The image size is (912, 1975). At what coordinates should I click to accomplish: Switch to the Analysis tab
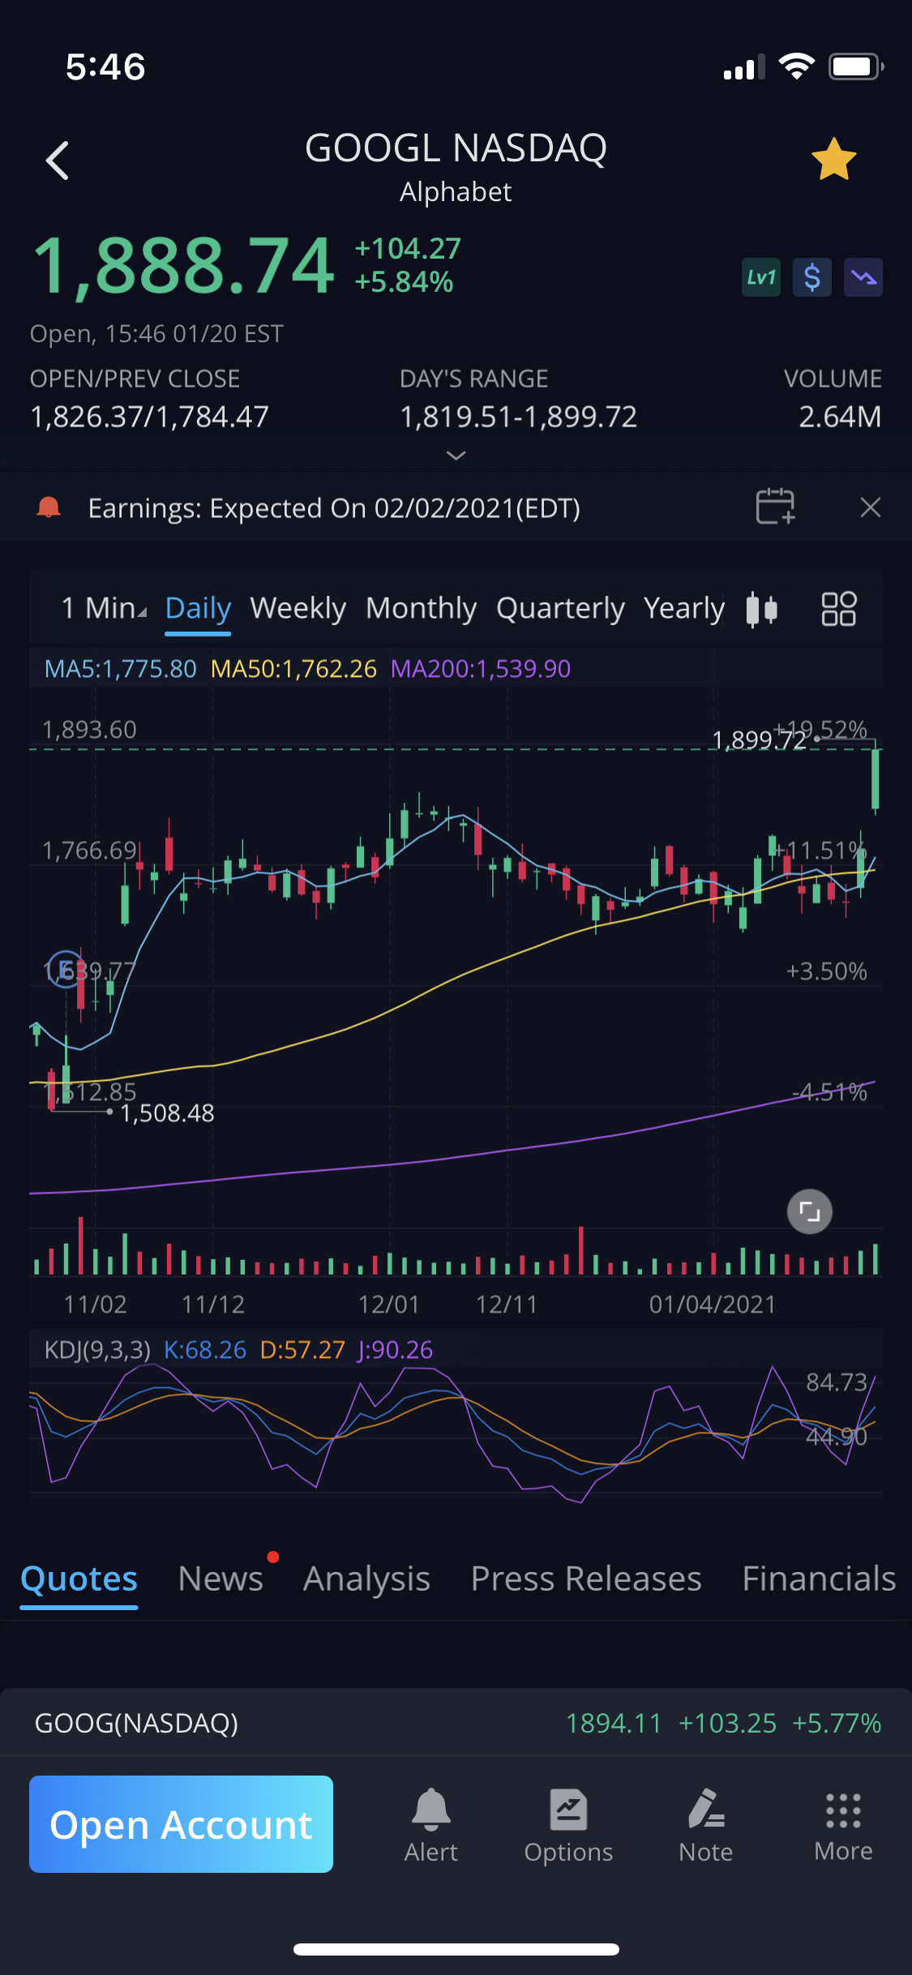[x=366, y=1579]
